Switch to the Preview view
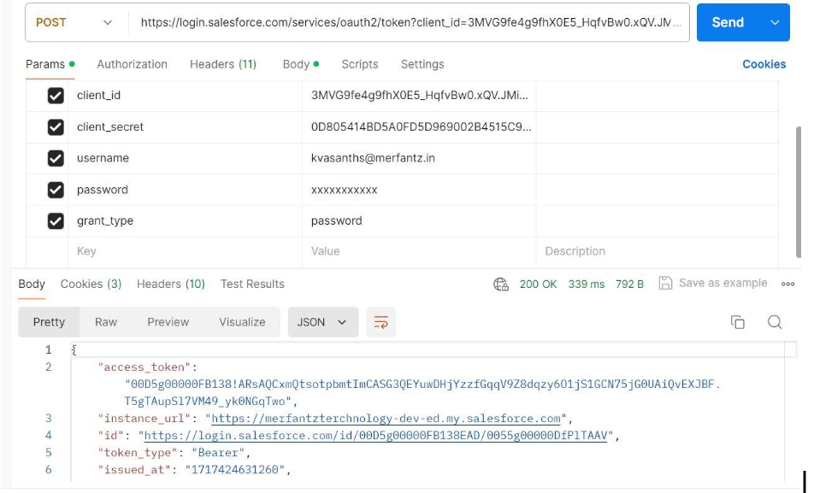The image size is (814, 493). [x=168, y=322]
